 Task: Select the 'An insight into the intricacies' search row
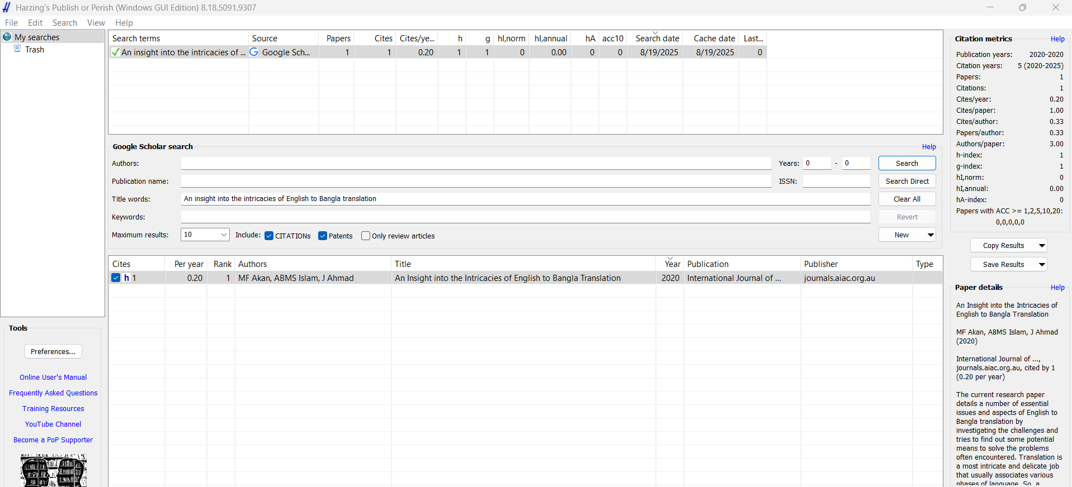[x=437, y=52]
